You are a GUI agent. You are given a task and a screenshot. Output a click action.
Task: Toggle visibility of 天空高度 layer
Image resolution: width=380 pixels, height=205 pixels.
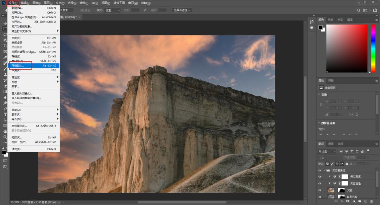tap(320, 177)
